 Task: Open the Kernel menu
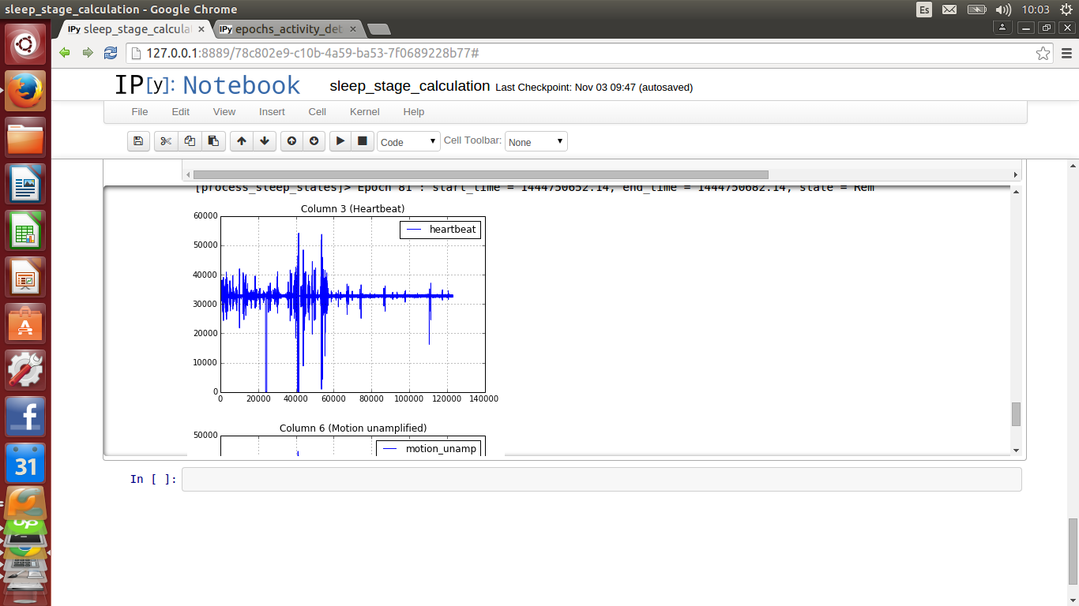364,112
